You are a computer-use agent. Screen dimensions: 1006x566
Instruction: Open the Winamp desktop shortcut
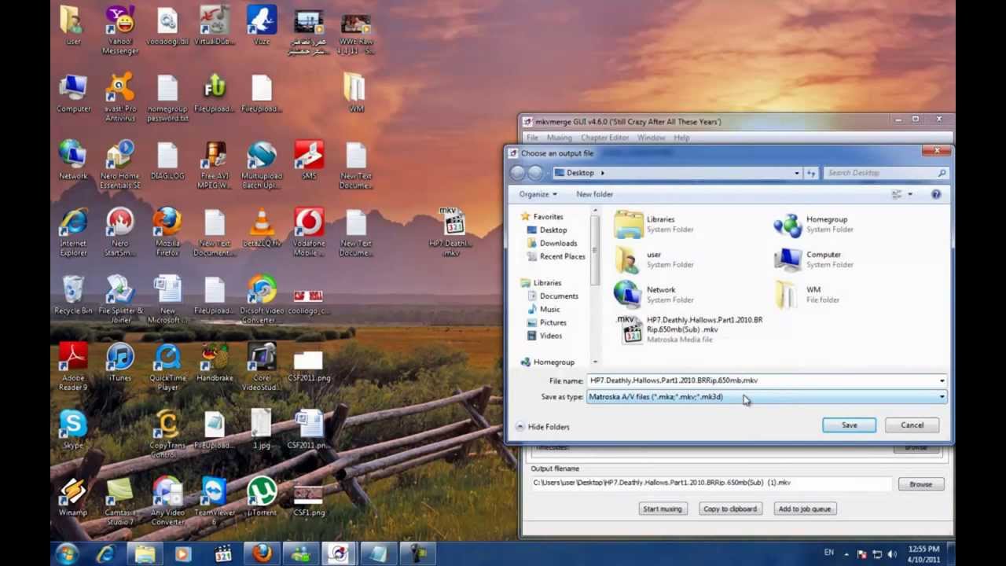[73, 497]
